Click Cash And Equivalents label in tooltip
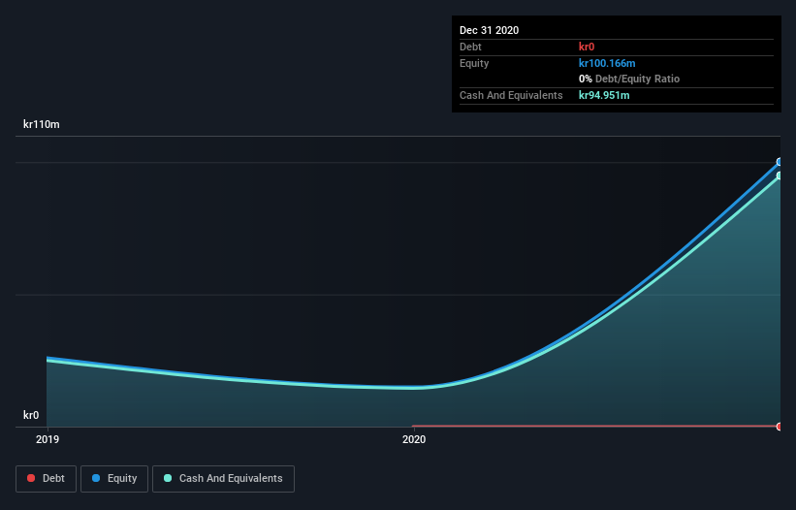Screen dimensions: 796x510 point(511,95)
